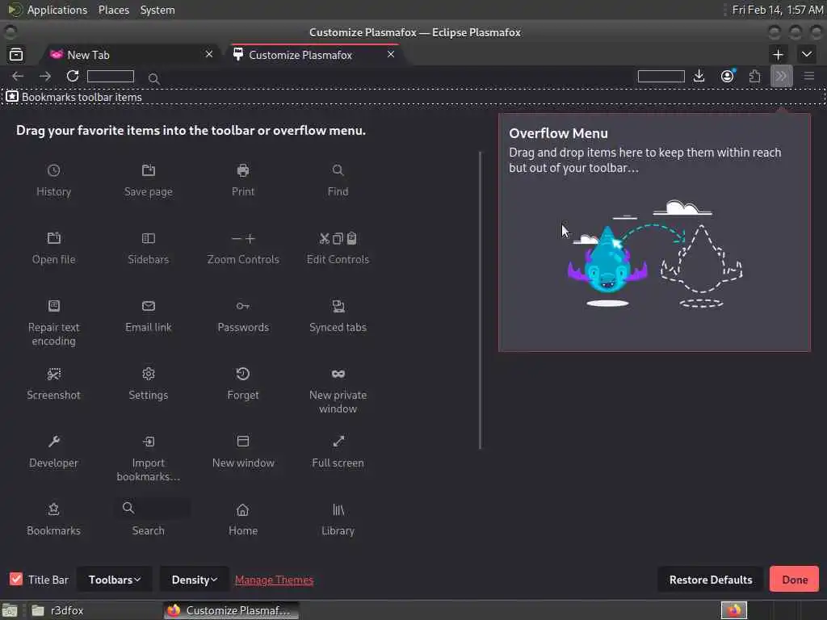Select the Passwords key icon
The height and width of the screenshot is (620, 827).
pyautogui.click(x=242, y=306)
